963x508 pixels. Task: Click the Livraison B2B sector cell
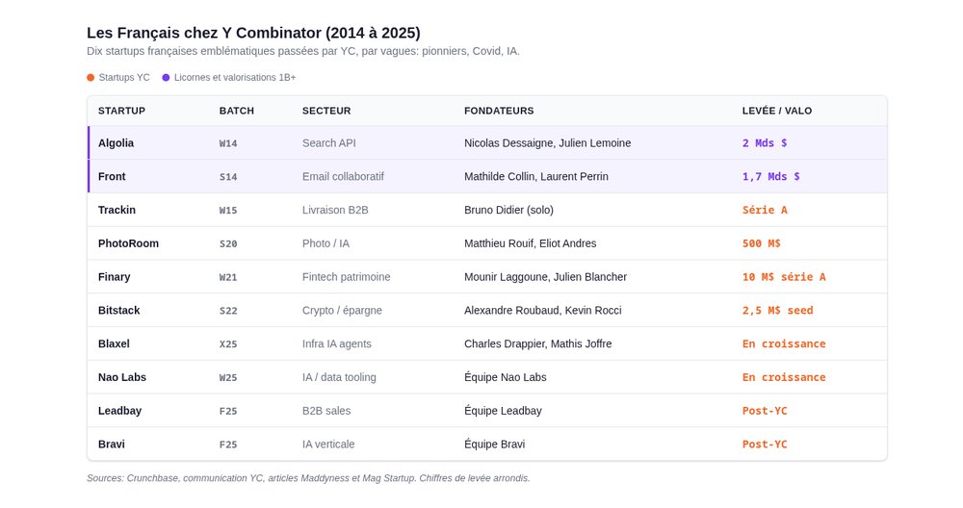335,210
